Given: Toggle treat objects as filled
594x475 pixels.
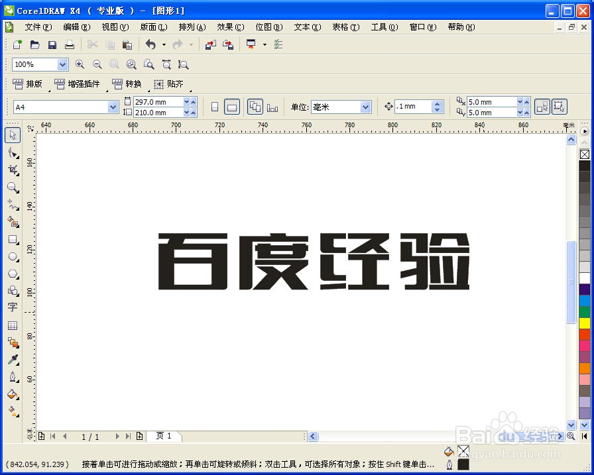Looking at the screenshot, I should (542, 107).
